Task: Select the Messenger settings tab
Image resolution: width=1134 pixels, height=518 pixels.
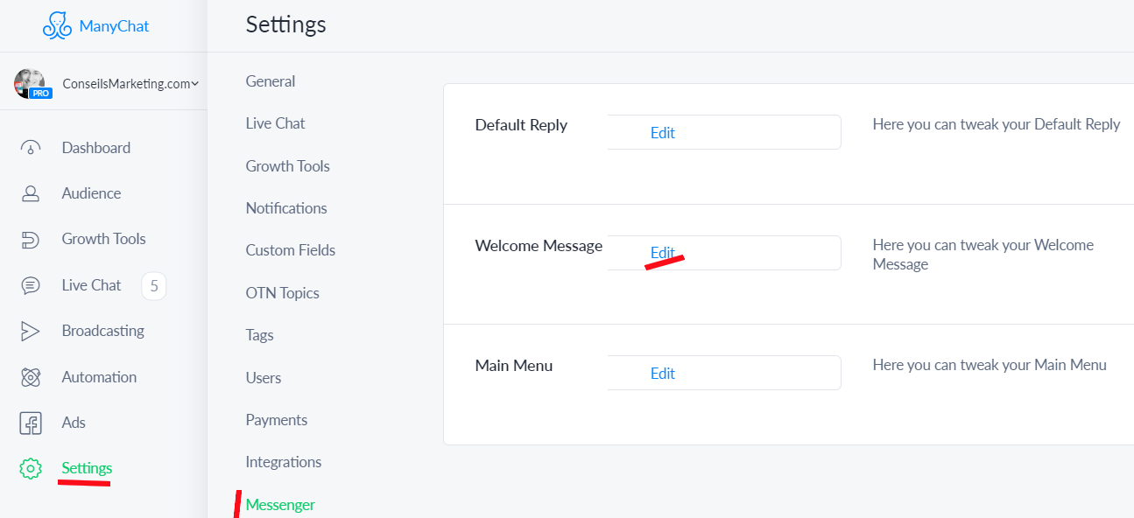Action: click(x=280, y=505)
